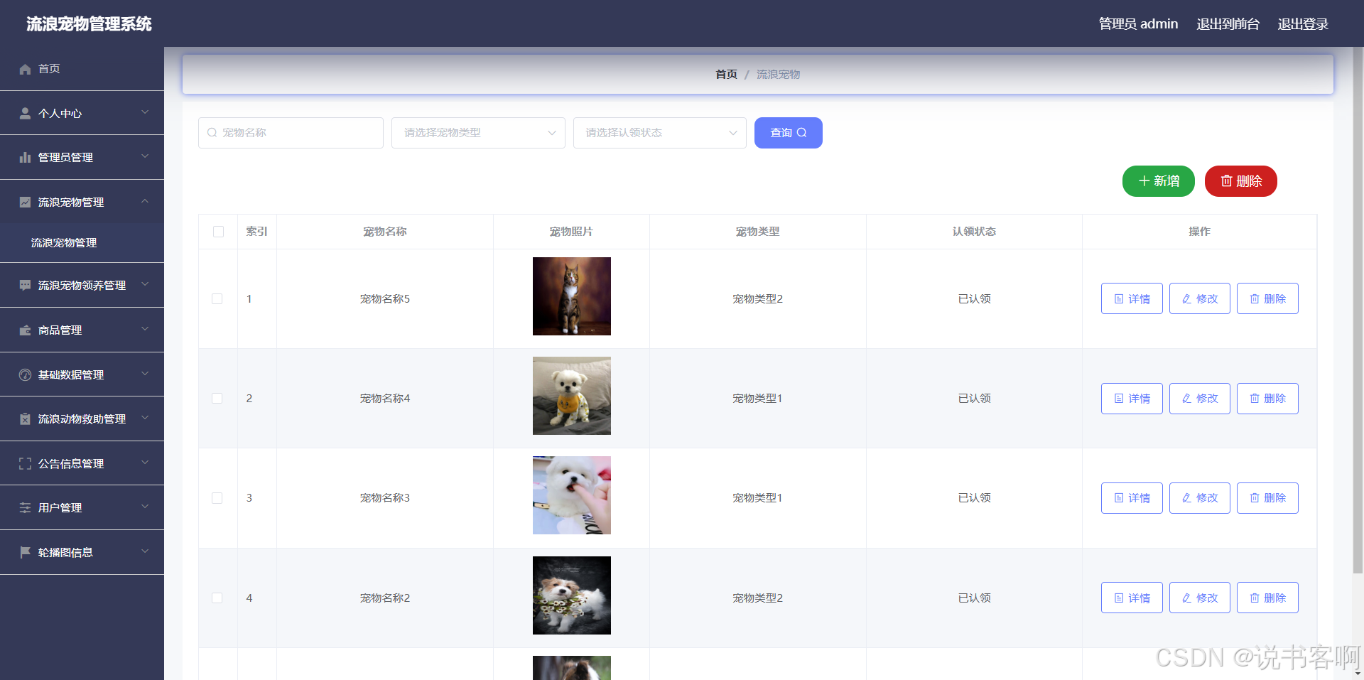Image resolution: width=1364 pixels, height=680 pixels.
Task: Open the 请选择认领状态 dropdown
Action: (660, 133)
